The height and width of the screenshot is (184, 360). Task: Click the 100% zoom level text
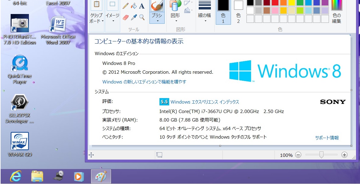tap(286, 155)
